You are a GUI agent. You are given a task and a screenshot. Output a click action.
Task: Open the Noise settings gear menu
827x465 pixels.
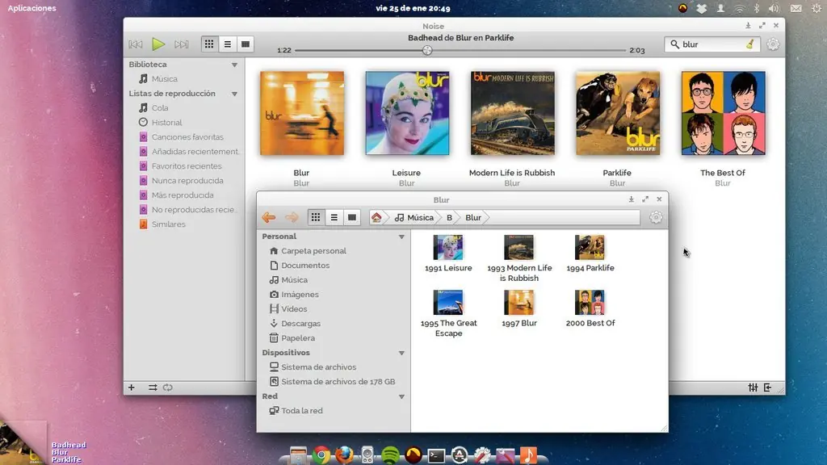pos(773,44)
